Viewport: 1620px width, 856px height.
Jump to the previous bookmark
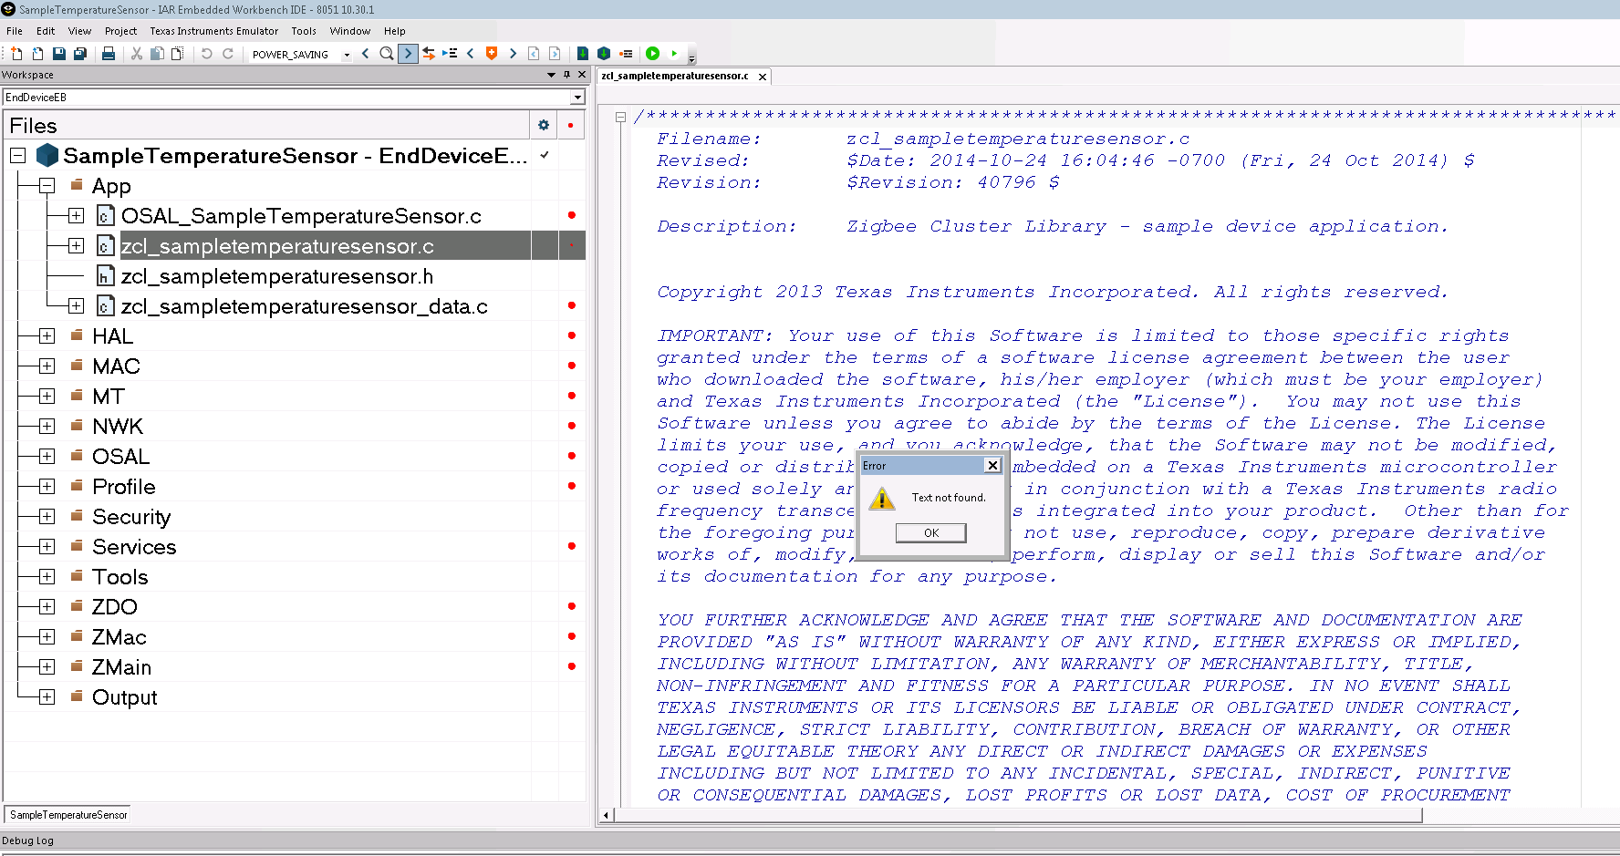point(471,54)
